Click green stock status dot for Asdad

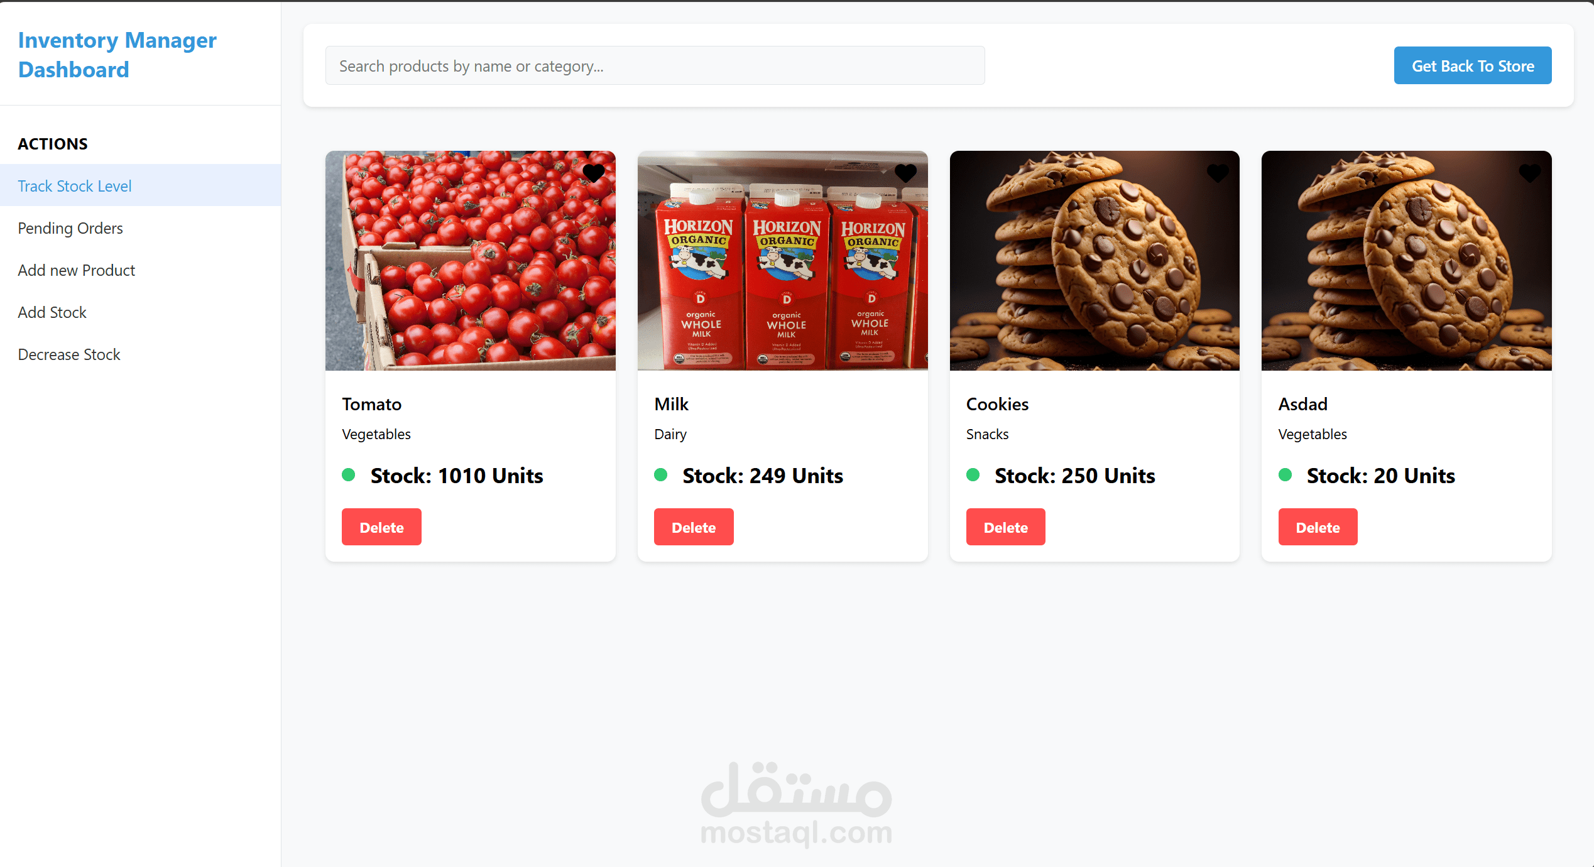1285,475
